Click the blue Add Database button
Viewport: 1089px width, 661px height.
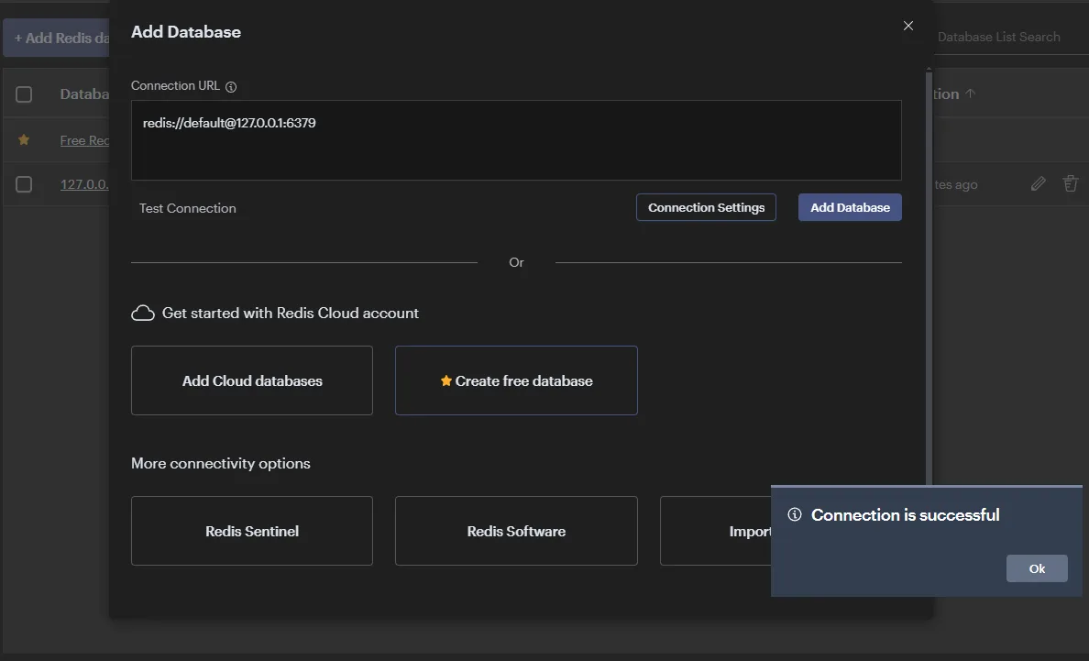click(x=850, y=207)
